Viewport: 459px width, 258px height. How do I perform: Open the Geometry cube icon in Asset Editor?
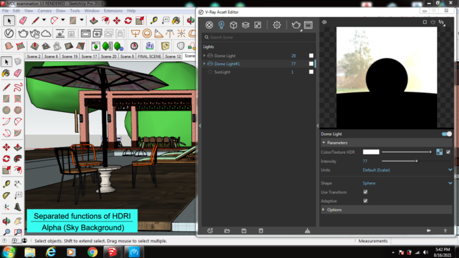coord(233,25)
